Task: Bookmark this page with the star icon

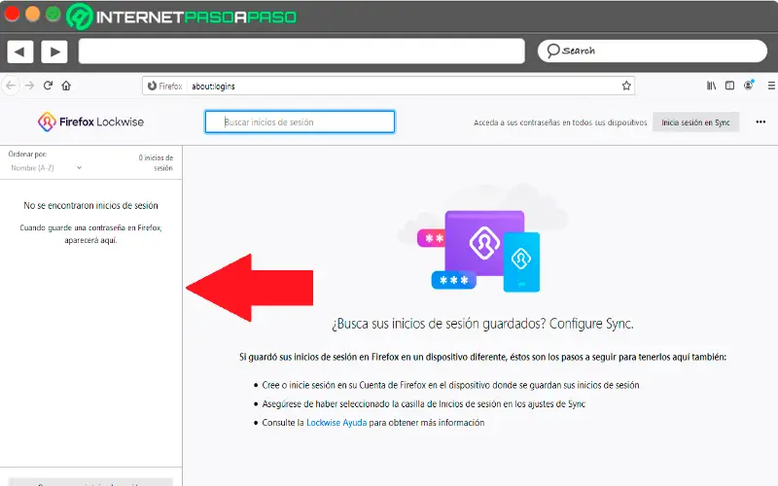Action: pos(626,86)
